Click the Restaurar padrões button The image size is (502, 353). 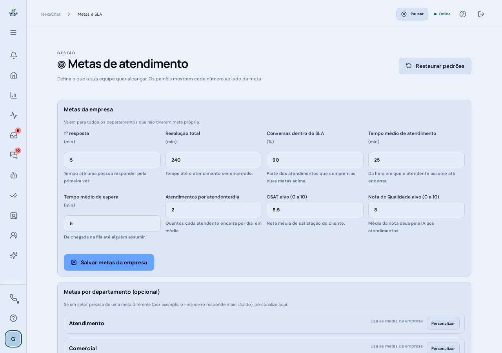pyautogui.click(x=435, y=66)
